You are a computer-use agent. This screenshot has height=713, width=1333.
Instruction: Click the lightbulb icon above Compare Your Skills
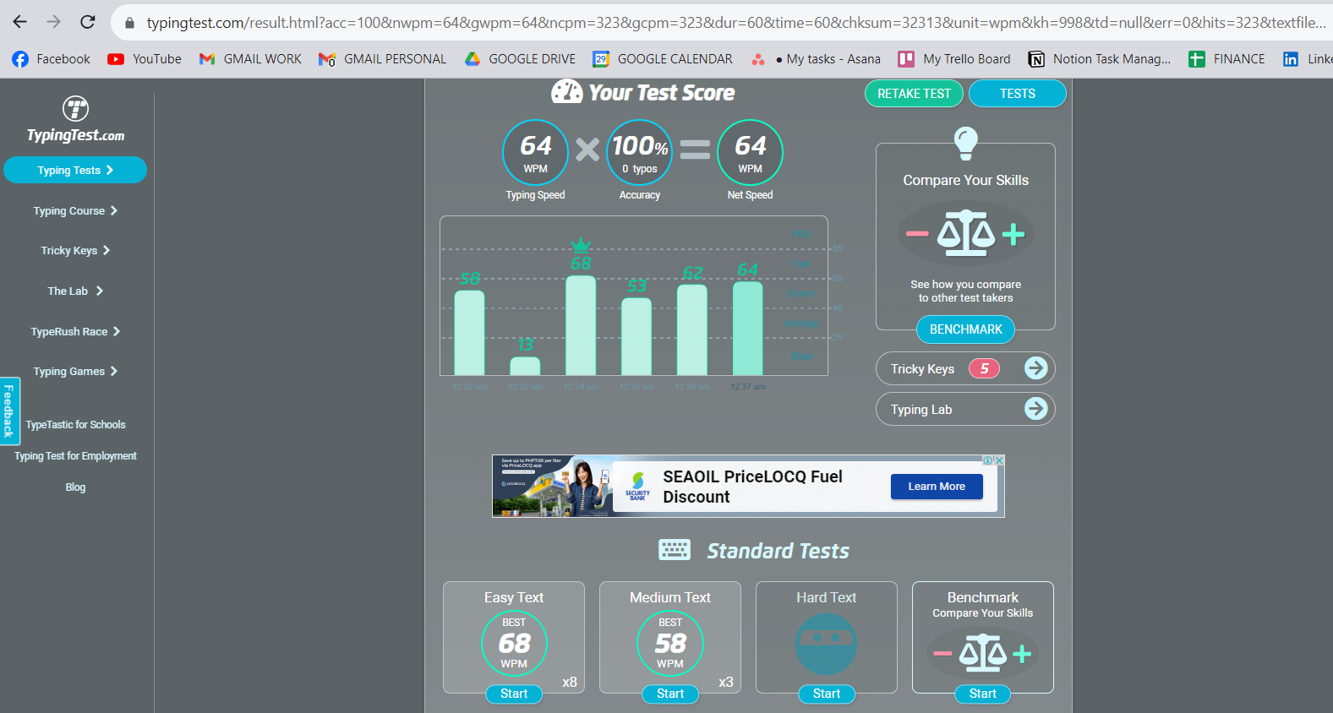point(965,144)
